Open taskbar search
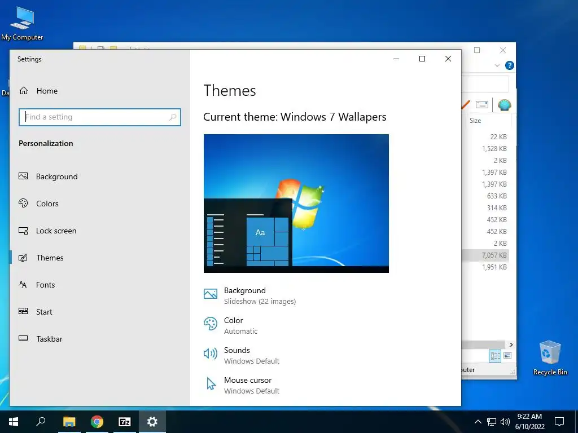The height and width of the screenshot is (433, 578). click(41, 422)
